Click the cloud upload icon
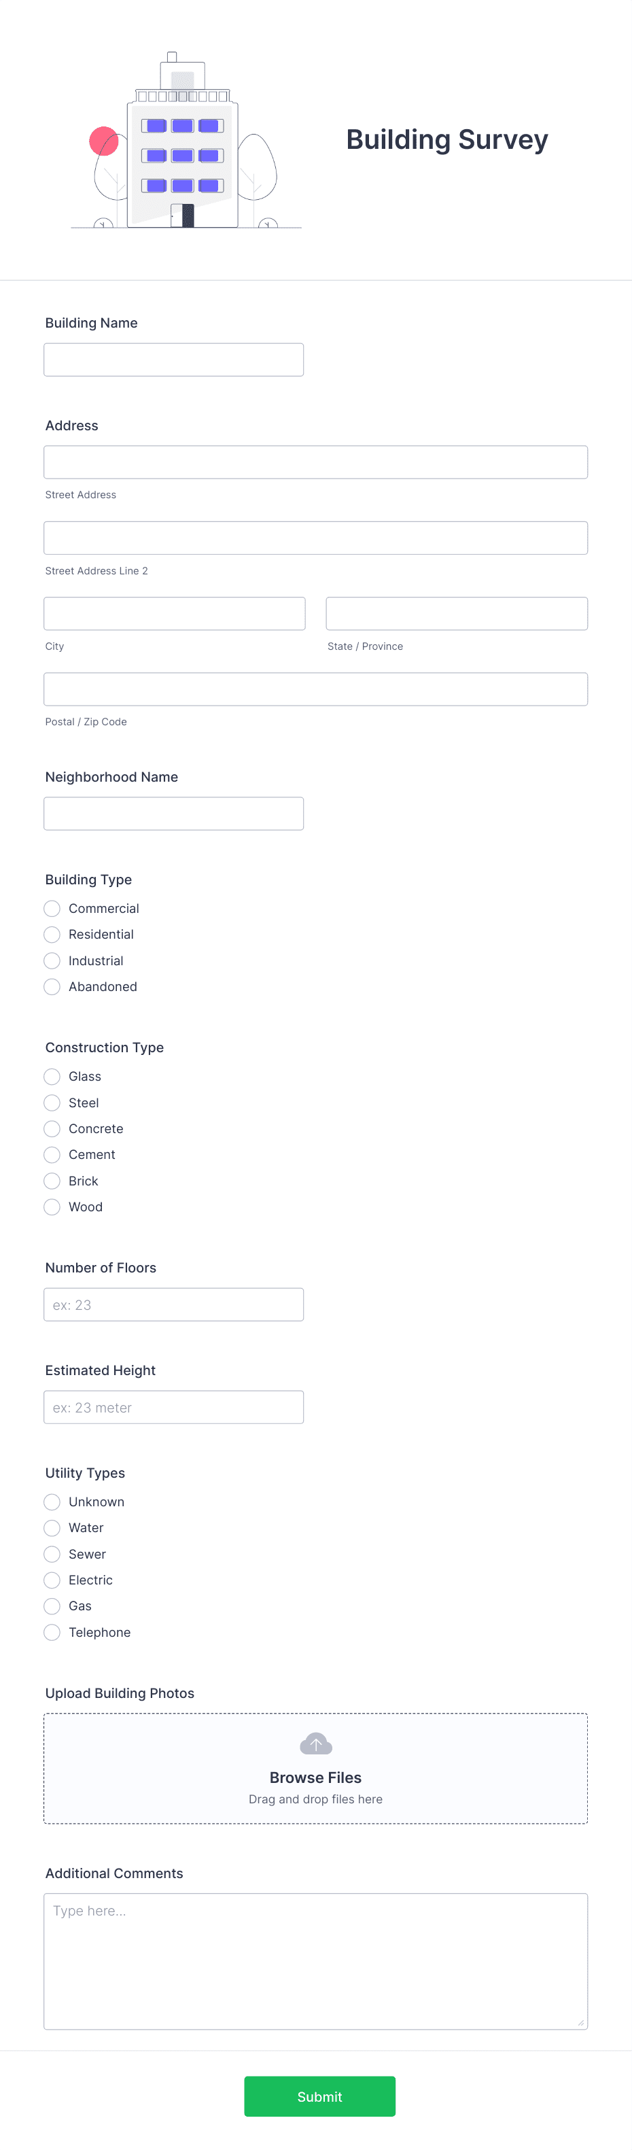632x2150 pixels. click(x=315, y=1744)
